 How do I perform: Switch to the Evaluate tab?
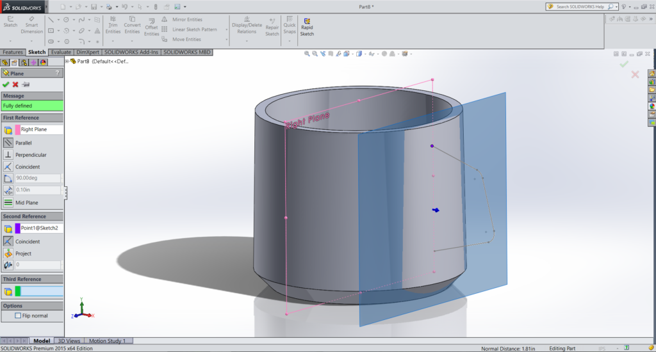pos(61,52)
